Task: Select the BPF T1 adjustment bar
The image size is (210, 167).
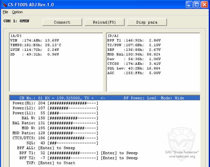Action: coord(73,153)
